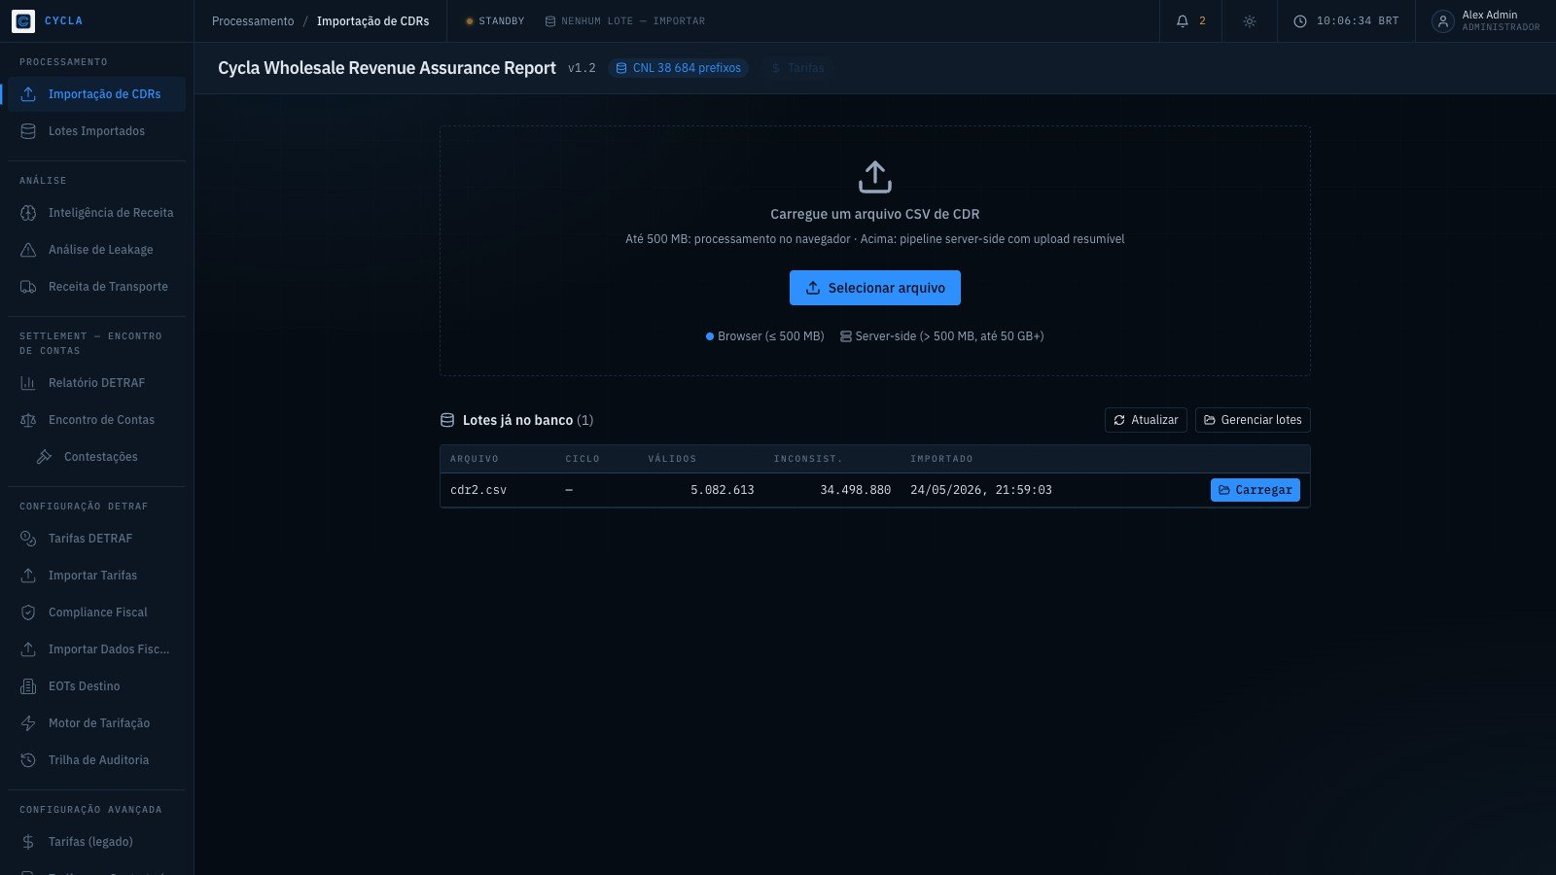Open Motor de Tarifação

pos(96,723)
